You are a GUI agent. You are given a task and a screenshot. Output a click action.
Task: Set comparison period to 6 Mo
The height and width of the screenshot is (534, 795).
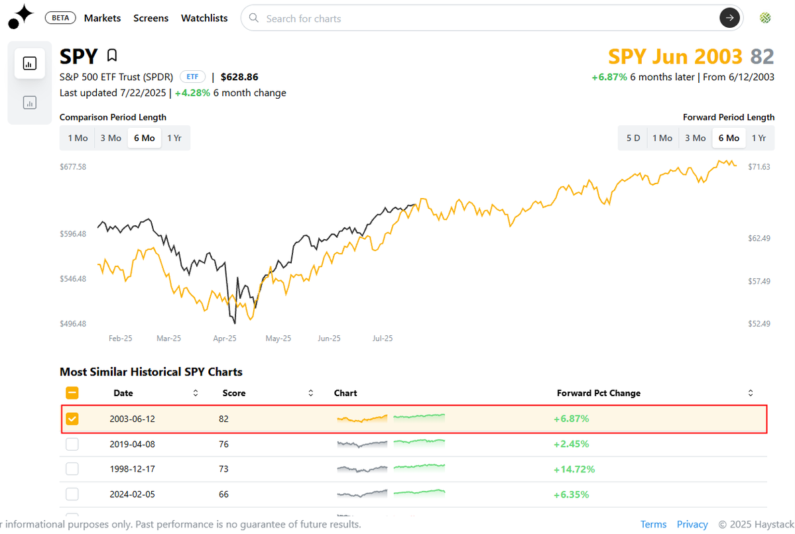[145, 138]
